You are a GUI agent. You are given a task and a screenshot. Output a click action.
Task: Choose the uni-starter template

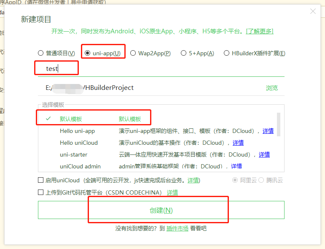coord(73,154)
